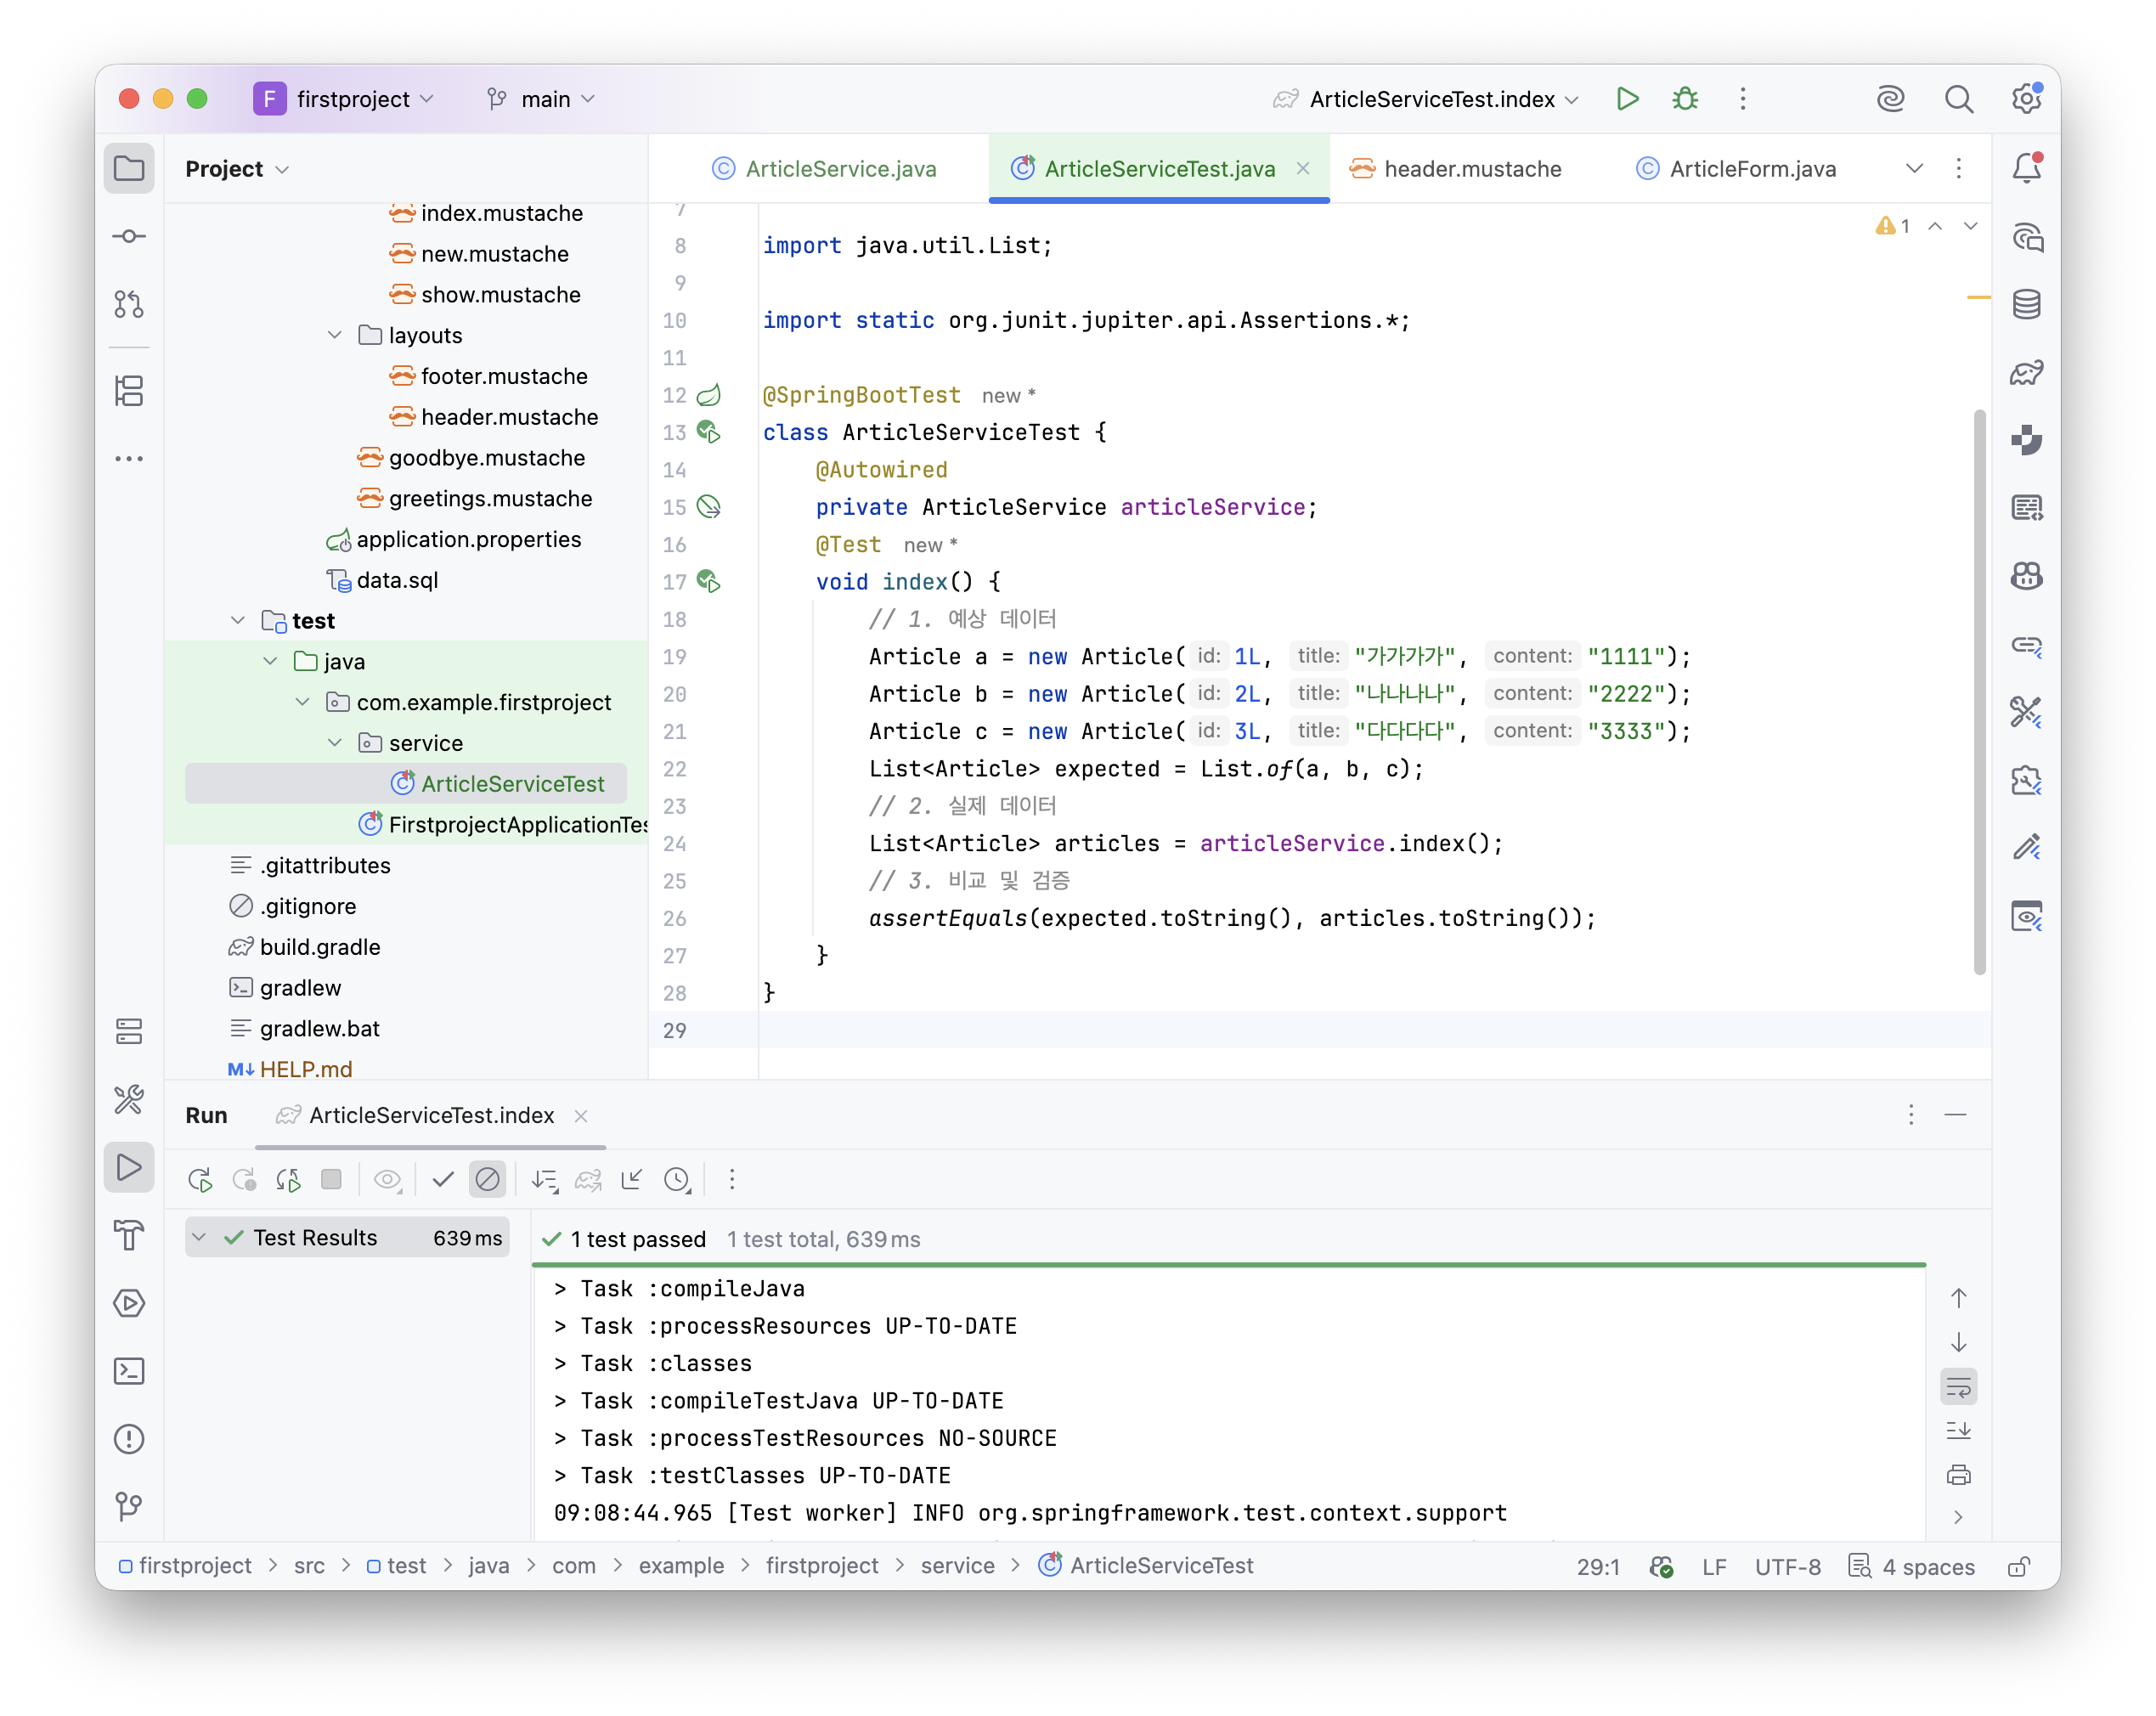Image resolution: width=2156 pixels, height=1716 pixels.
Task: Run the index() test from gutter icon
Action: coord(709,581)
